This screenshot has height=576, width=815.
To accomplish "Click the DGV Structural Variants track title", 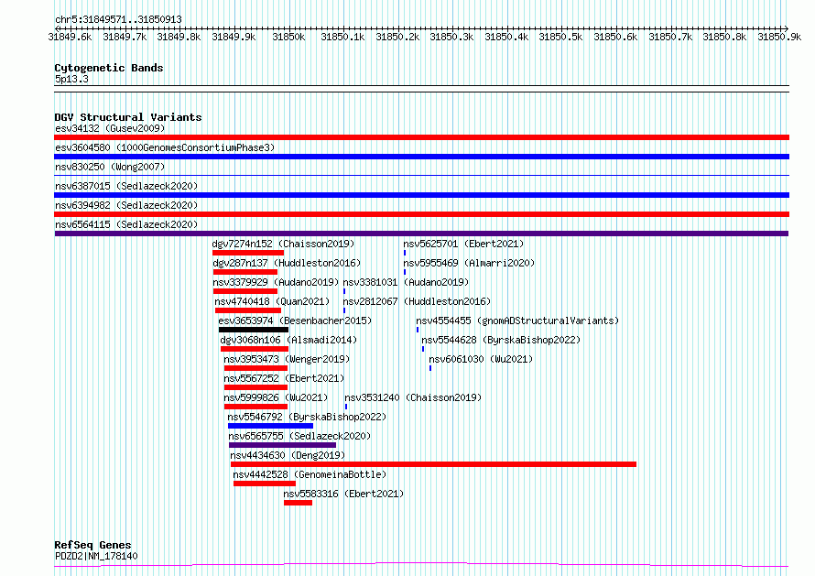I will pyautogui.click(x=128, y=117).
